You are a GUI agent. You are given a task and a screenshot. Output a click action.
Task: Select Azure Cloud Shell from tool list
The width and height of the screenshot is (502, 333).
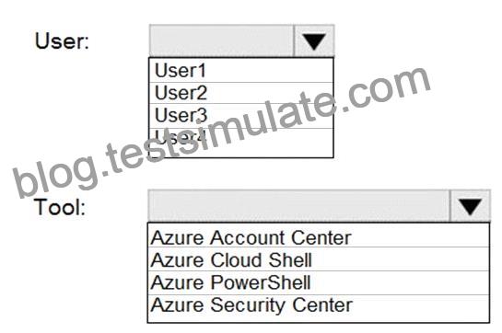point(318,259)
